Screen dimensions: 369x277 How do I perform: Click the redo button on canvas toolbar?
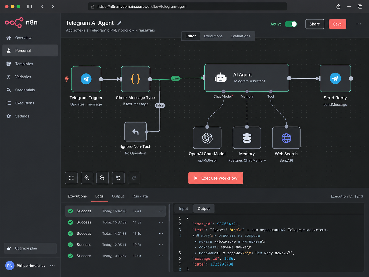[134, 178]
